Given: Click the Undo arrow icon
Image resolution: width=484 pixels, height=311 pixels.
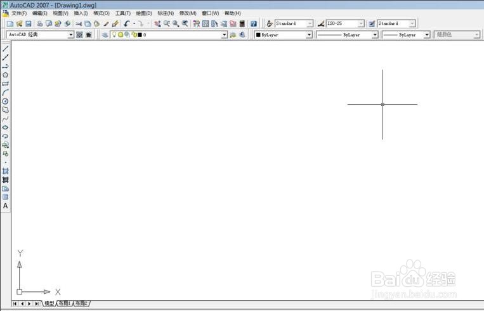Looking at the screenshot, I should click(x=127, y=23).
